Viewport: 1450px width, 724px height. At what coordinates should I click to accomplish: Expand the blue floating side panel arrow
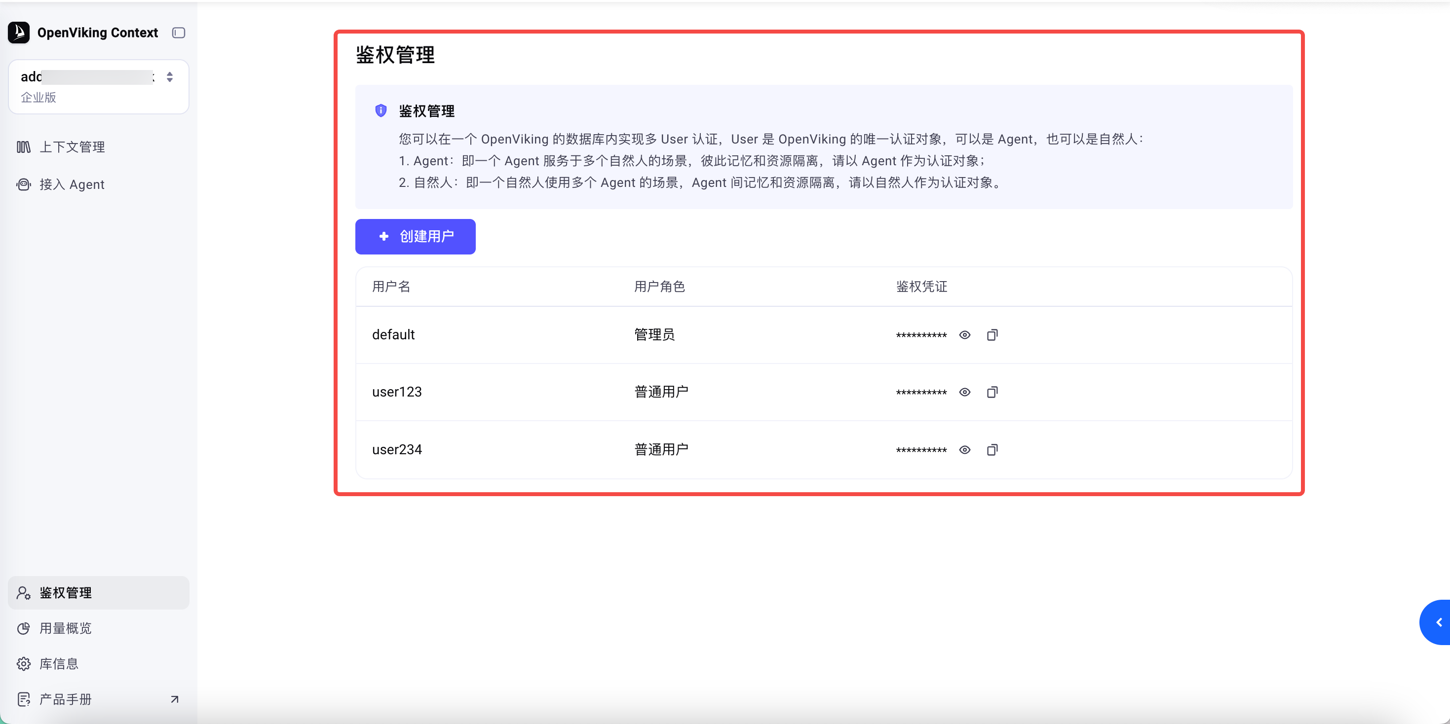coord(1436,622)
